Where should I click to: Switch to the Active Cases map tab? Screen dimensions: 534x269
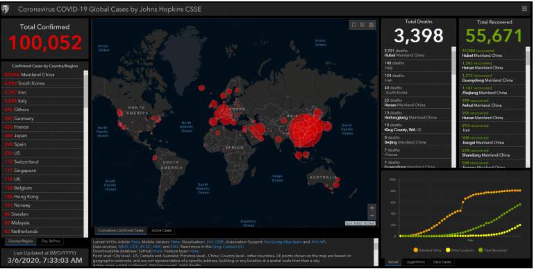click(161, 231)
